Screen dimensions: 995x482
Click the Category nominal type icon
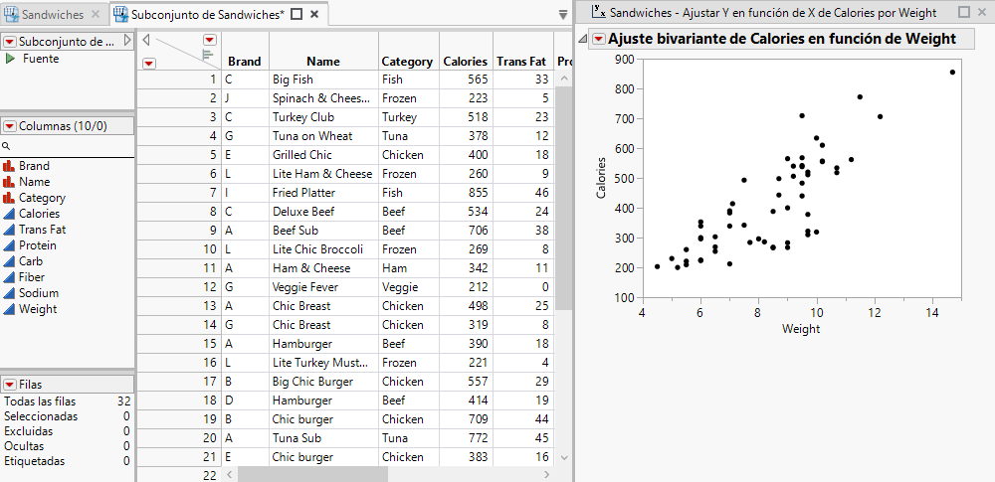click(x=9, y=197)
